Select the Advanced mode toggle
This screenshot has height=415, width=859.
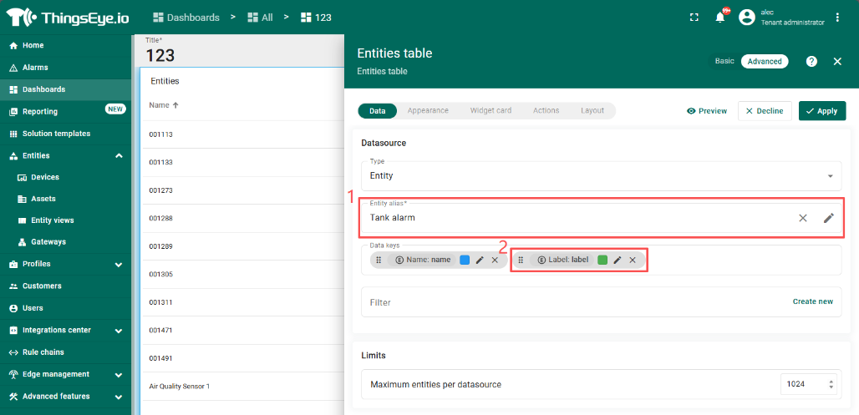[x=765, y=62]
